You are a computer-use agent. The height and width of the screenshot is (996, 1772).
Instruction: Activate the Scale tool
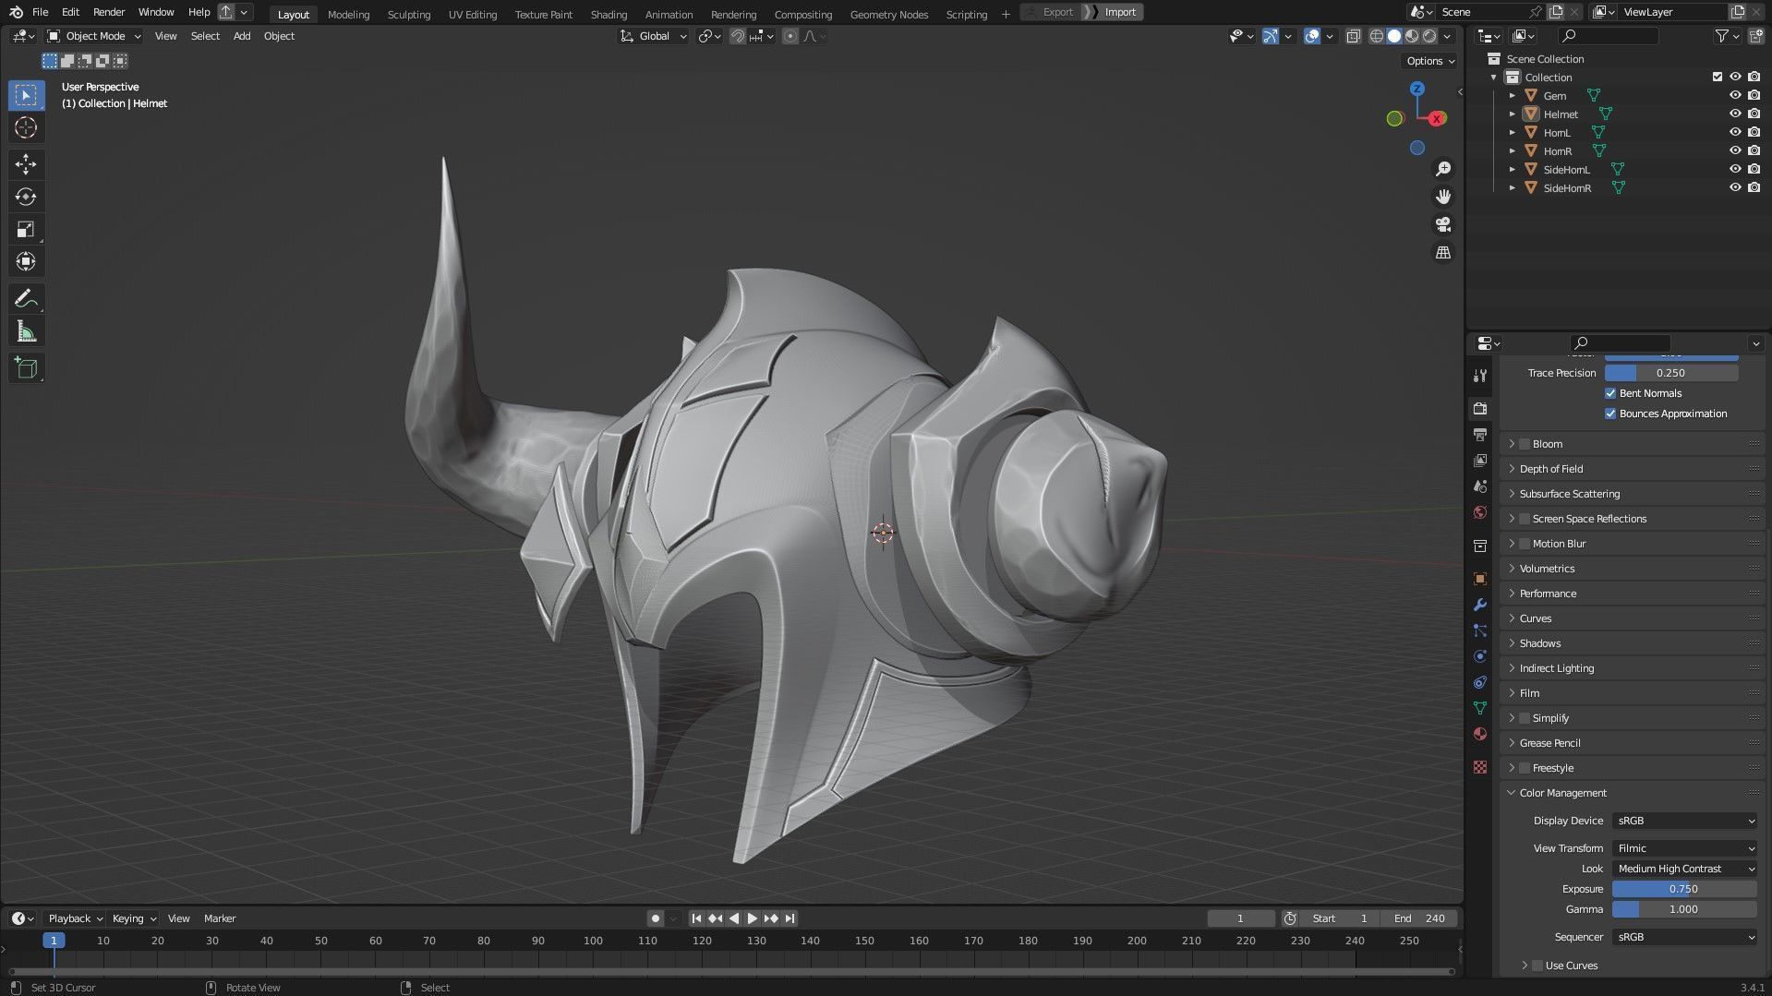point(26,229)
